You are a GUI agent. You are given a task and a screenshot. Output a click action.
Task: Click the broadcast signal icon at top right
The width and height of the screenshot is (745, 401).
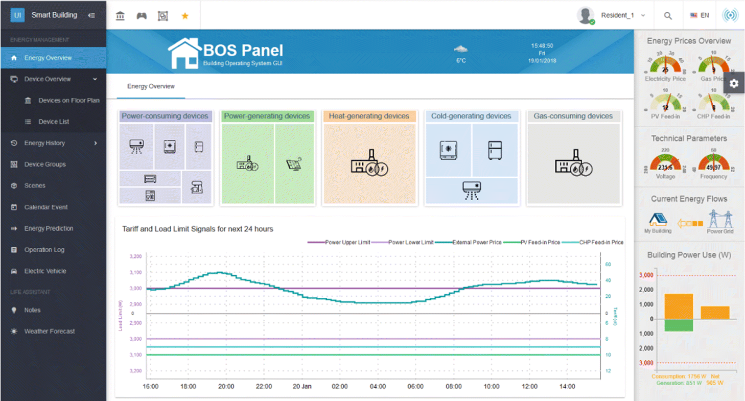click(x=731, y=15)
